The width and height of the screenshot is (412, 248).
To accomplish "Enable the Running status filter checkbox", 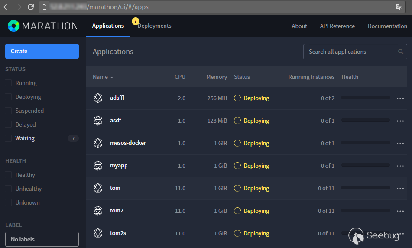I will tap(8, 83).
